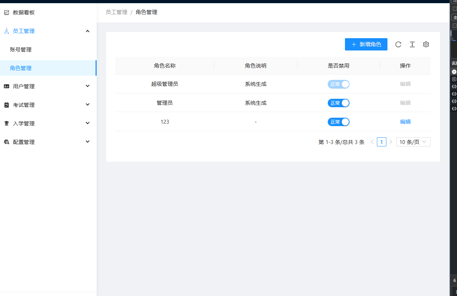Click 编辑 for 管理员 row
457x296 pixels.
[405, 103]
